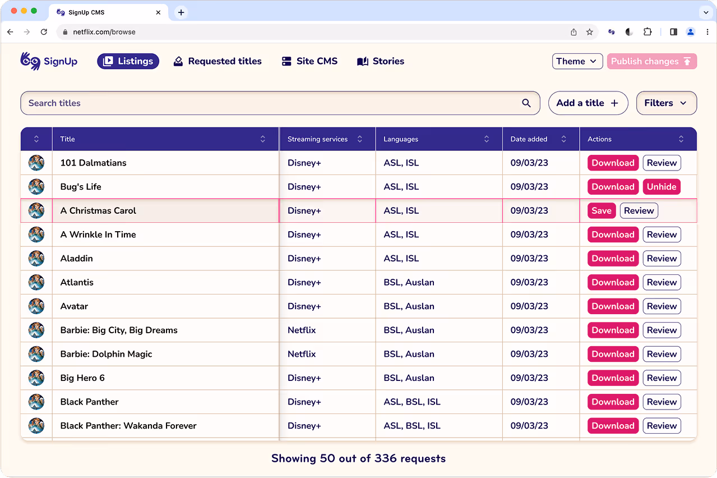This screenshot has height=478, width=717.
Task: Download 101 Dalmatians
Action: tap(613, 163)
